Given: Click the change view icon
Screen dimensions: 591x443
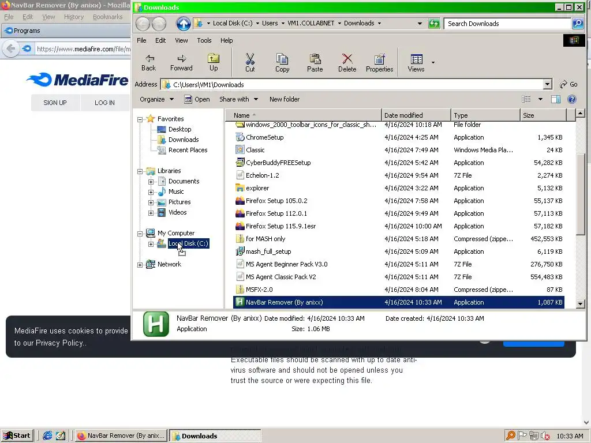Looking at the screenshot, I should pos(526,99).
